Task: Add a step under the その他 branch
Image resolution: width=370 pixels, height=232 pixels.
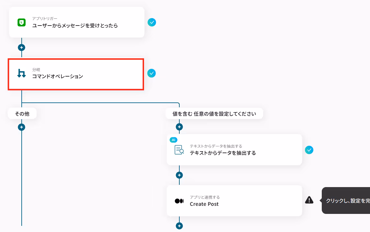Action: tap(21, 127)
